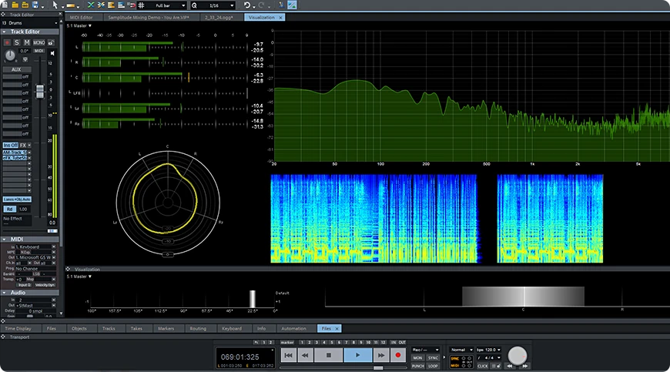Click the CLICK metronome button
Image resolution: width=670 pixels, height=372 pixels.
(482, 366)
